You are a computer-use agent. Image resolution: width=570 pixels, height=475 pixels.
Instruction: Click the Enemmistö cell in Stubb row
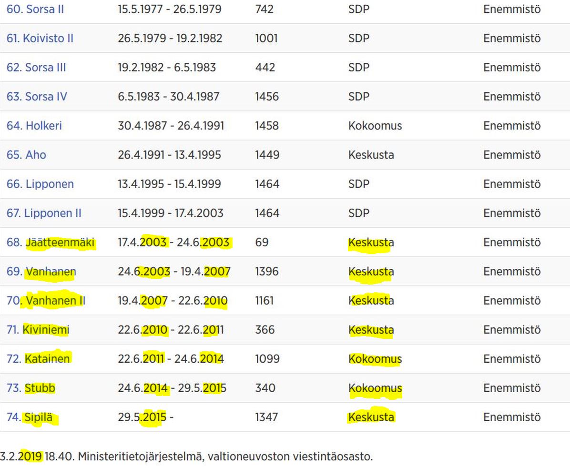pyautogui.click(x=512, y=388)
